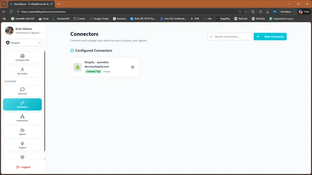Viewport: 312px width, 175px height.
Task: Open Shopify connector settings gear
Action: tap(133, 67)
